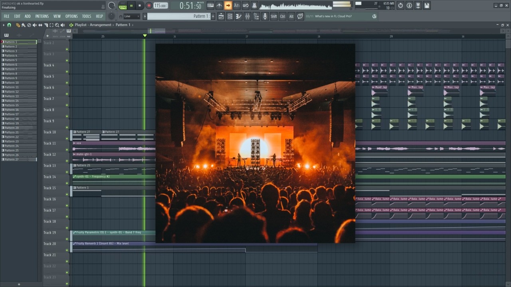This screenshot has height=287, width=511.
Task: Open the OPTIONS menu
Action: pyautogui.click(x=71, y=16)
